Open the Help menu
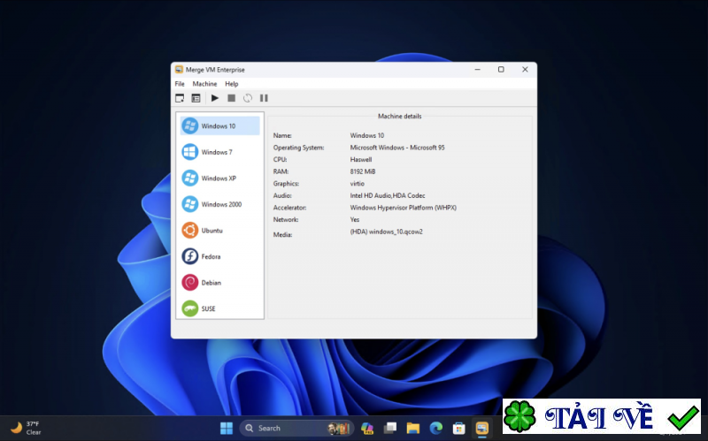Screen dimensions: 708x441 231,84
